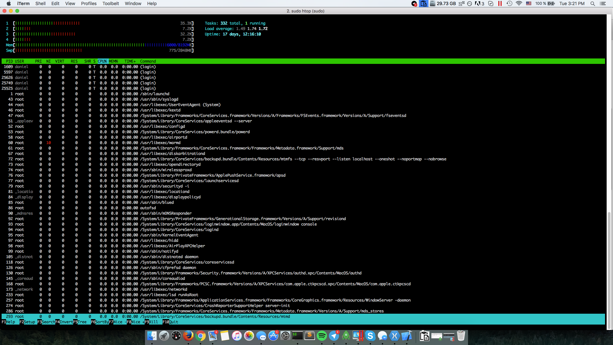Open Google Chrome from the dock
Viewport: 613px width, 345px height.
(201, 336)
